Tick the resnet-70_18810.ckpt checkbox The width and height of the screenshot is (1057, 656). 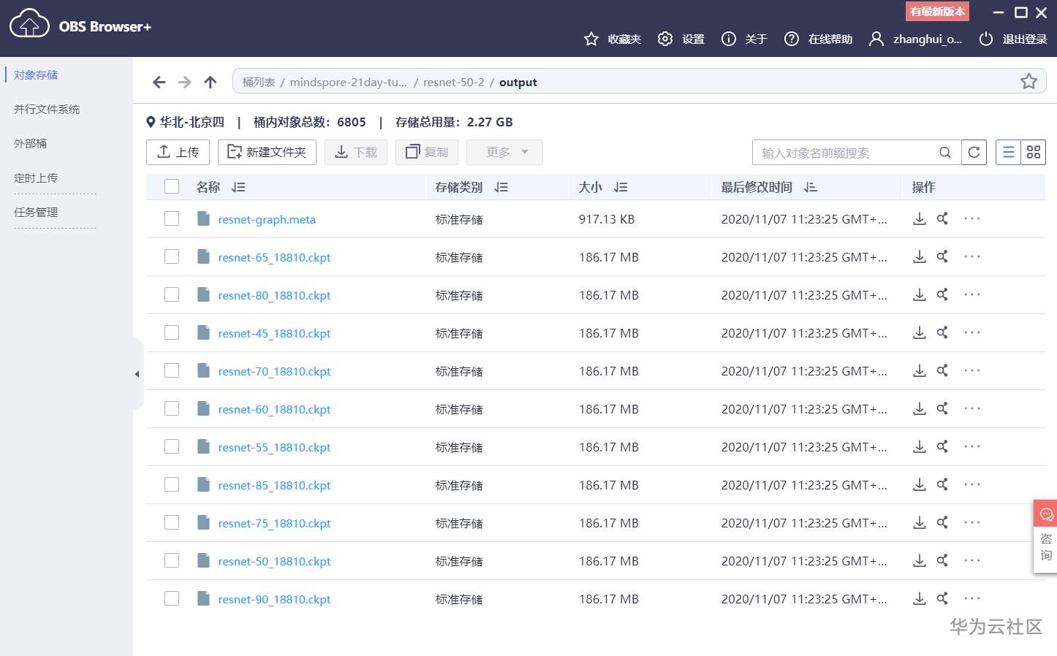coord(172,370)
